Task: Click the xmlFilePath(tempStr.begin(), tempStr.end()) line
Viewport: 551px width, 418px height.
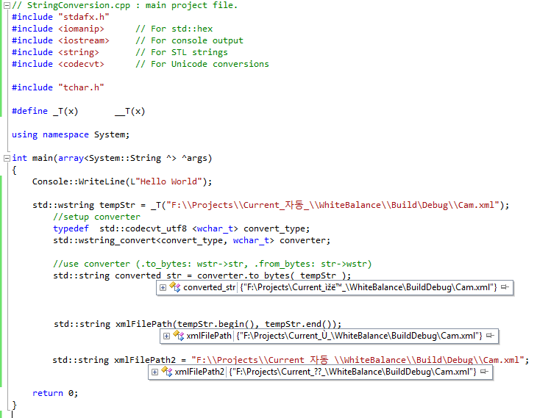Action: [x=197, y=324]
